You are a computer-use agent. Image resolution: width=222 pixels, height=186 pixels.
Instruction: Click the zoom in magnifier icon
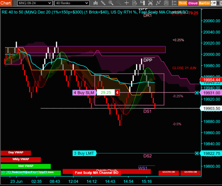[111, 3]
